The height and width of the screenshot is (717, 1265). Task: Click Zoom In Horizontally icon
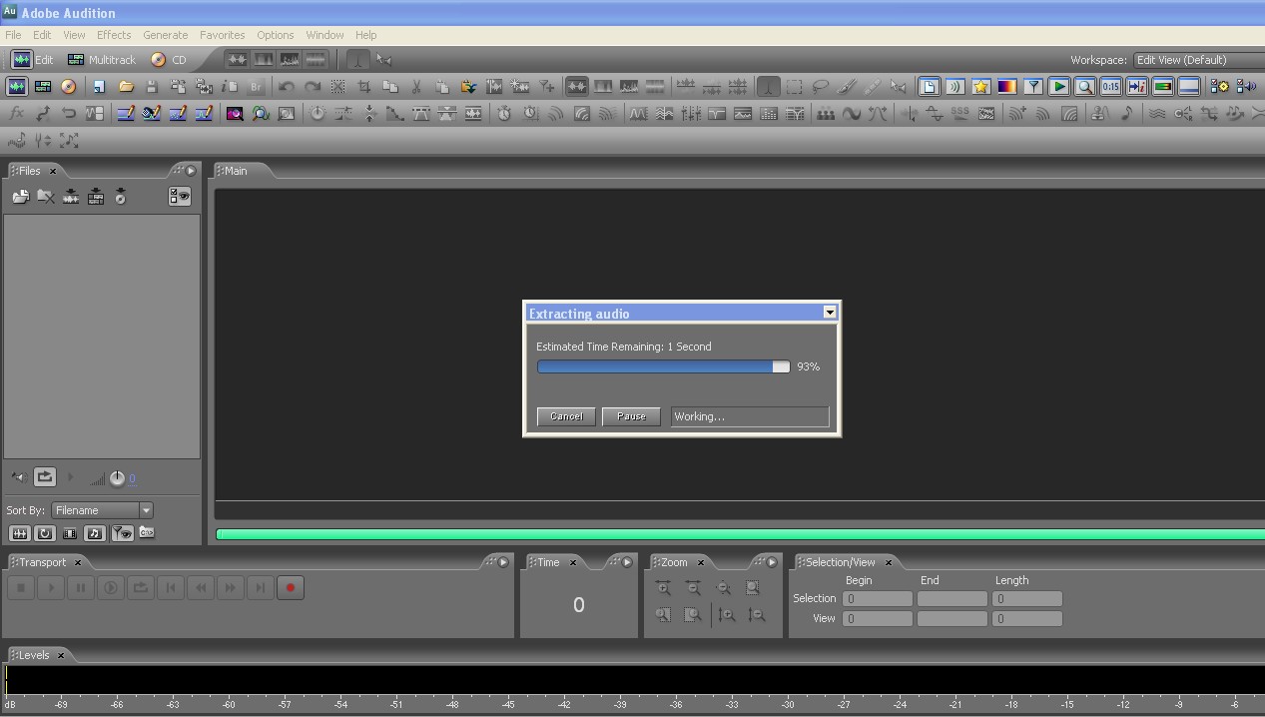click(x=663, y=588)
